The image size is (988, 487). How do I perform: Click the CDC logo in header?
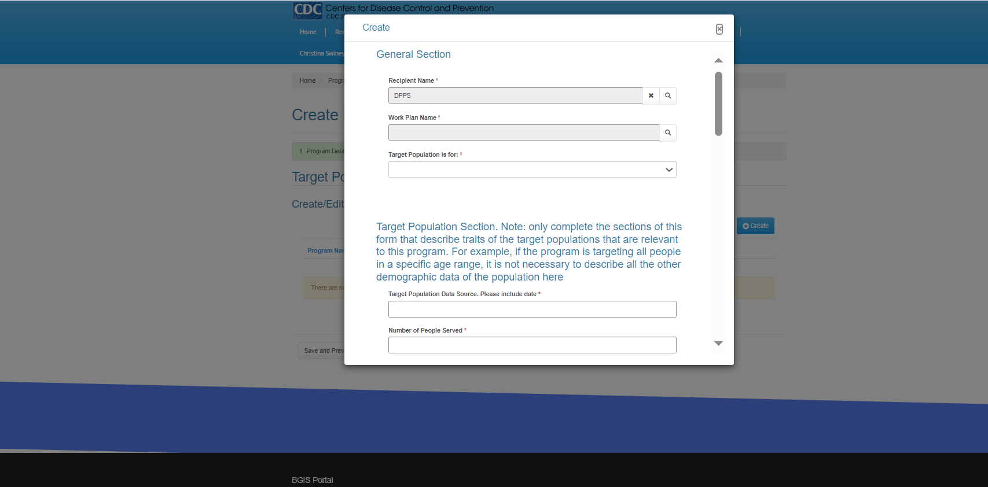307,10
